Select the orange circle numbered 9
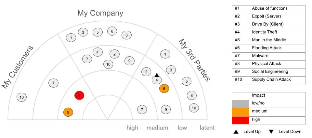Screen dimensions: 312x138 [68, 112]
